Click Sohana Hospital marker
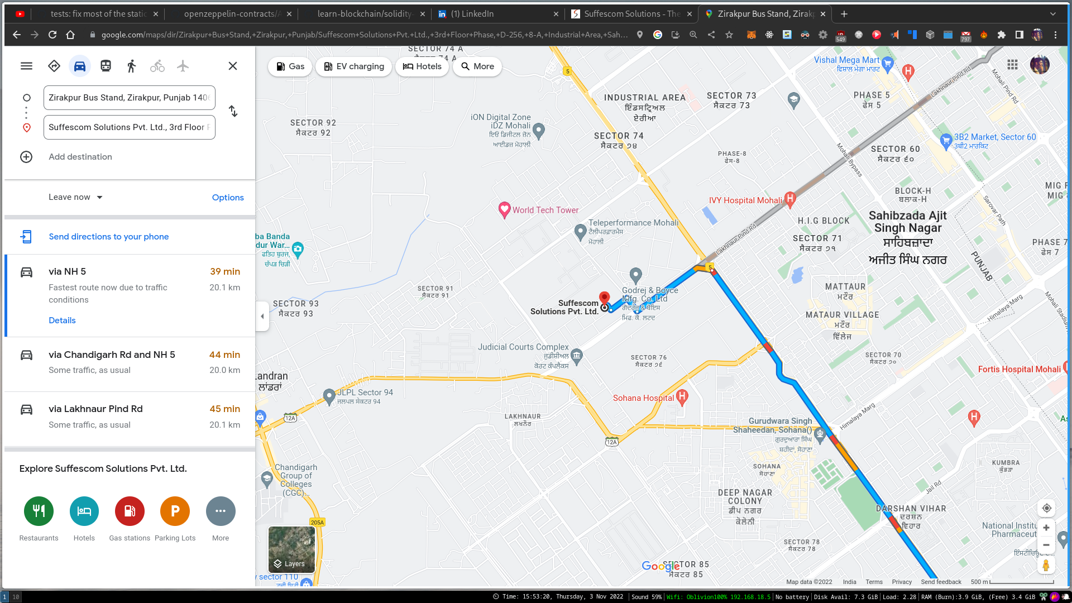 (x=682, y=397)
